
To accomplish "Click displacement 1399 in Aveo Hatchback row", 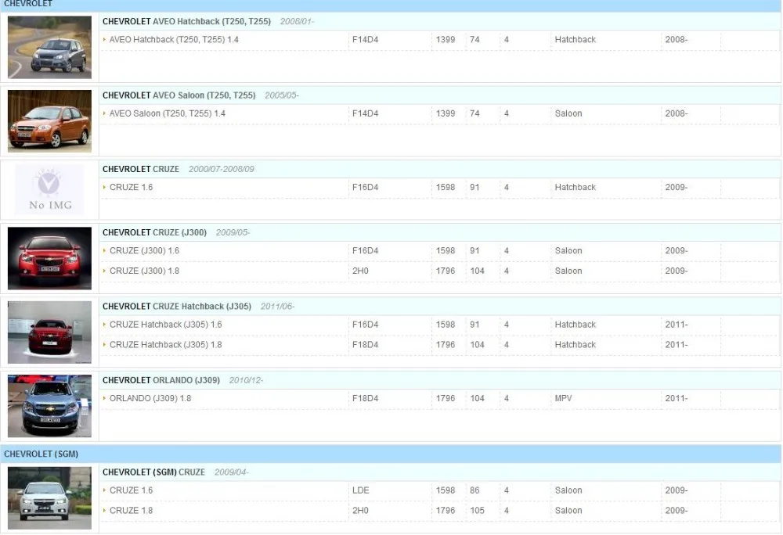I will pyautogui.click(x=445, y=39).
